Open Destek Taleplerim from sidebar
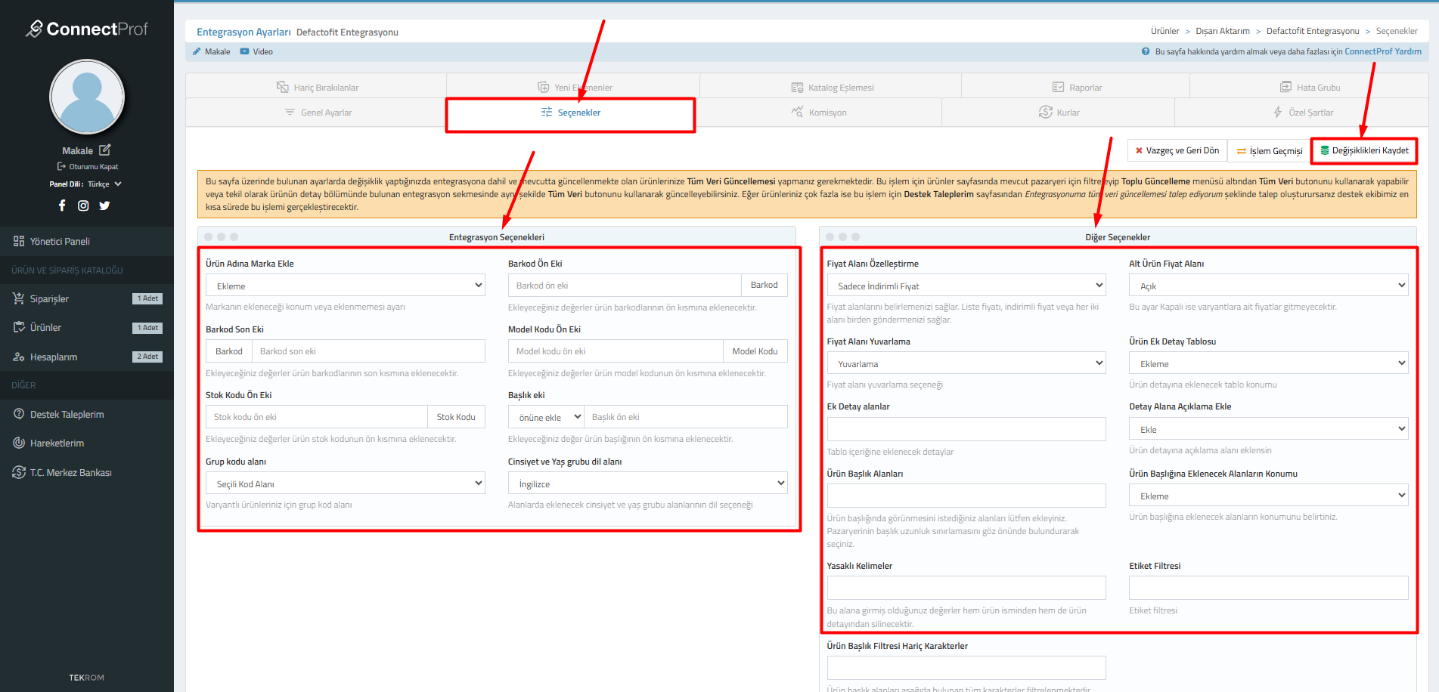Viewport: 1439px width, 692px height. point(67,415)
